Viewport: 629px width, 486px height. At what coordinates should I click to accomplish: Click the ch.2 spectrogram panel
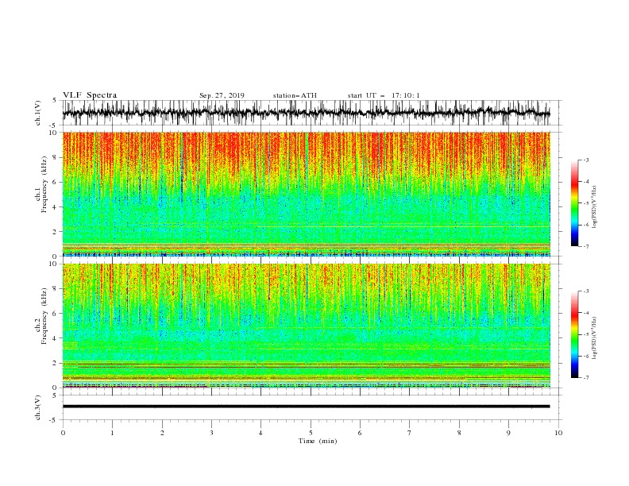[x=306, y=326]
